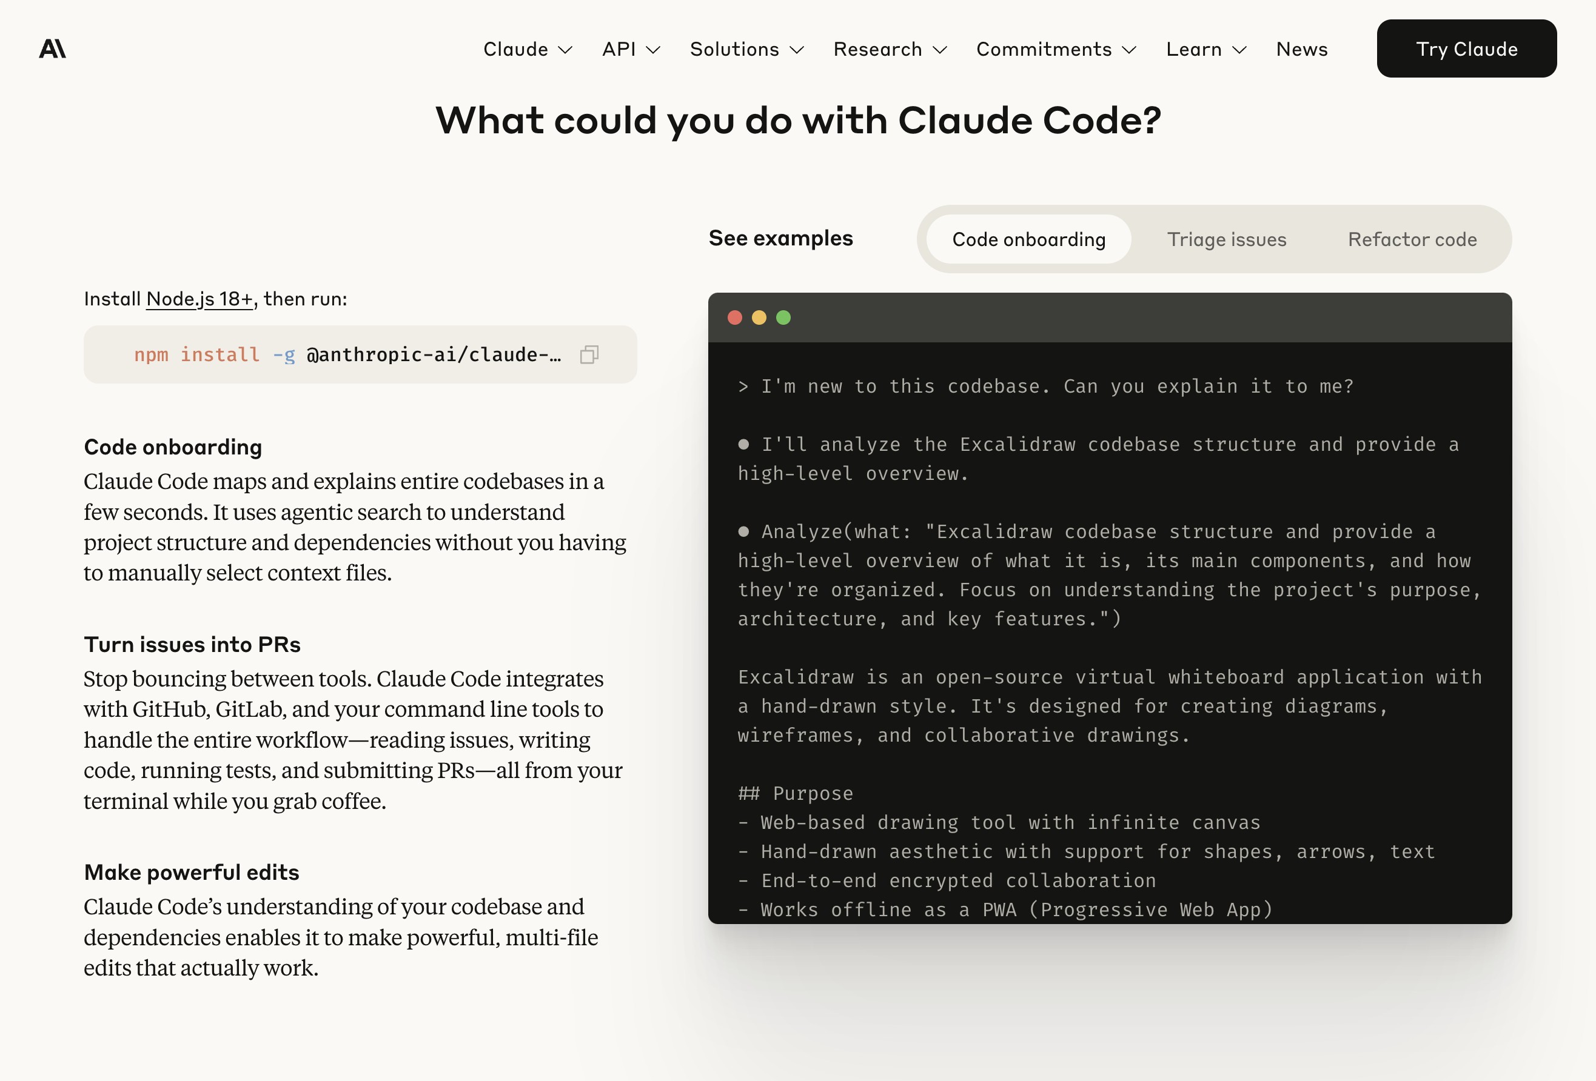
Task: Click the Code onboarding heading
Action: pyautogui.click(x=173, y=448)
